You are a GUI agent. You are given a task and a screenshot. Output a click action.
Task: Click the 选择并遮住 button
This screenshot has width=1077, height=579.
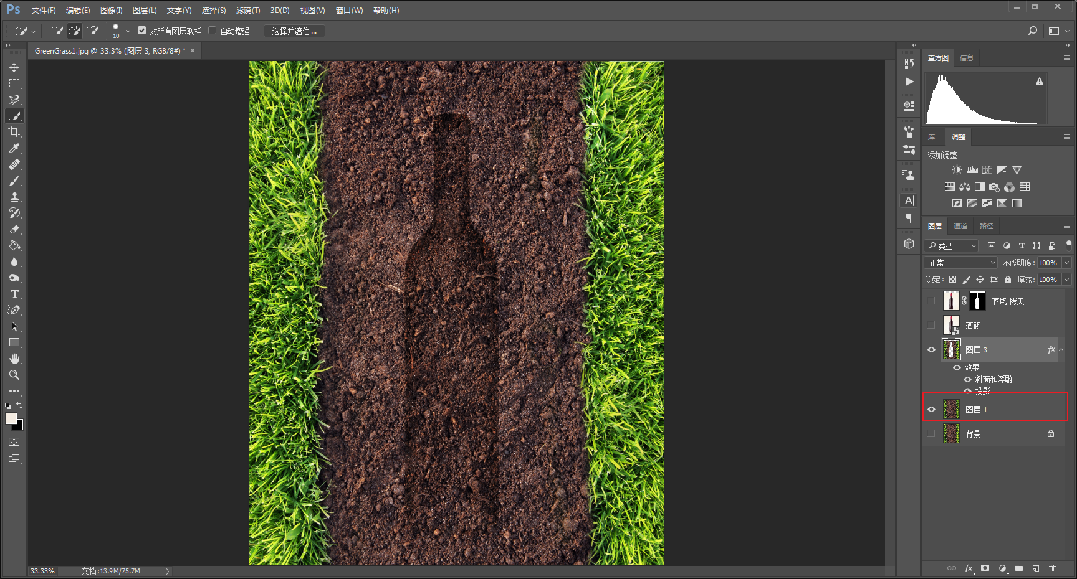point(294,31)
